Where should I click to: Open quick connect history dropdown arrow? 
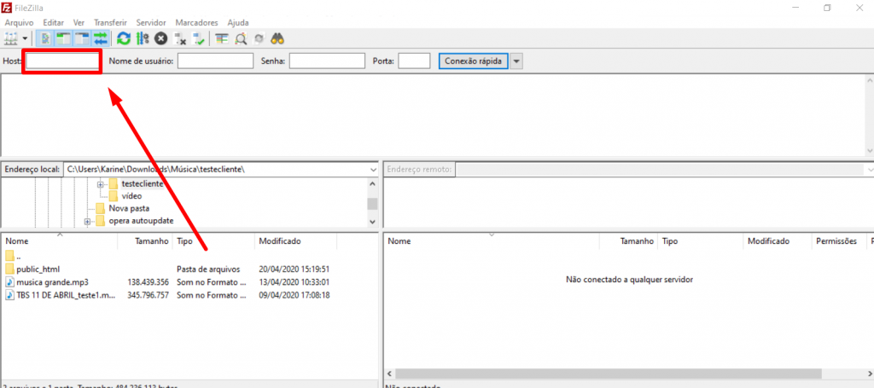(x=516, y=61)
